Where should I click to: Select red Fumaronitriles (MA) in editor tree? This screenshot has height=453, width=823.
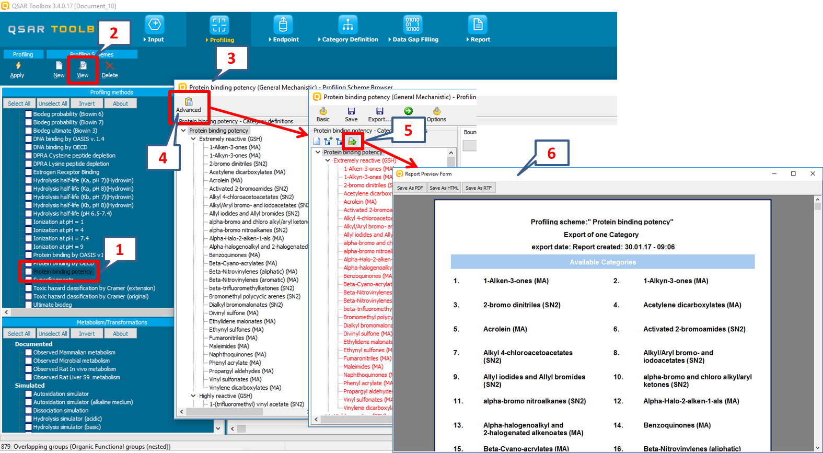(x=367, y=358)
